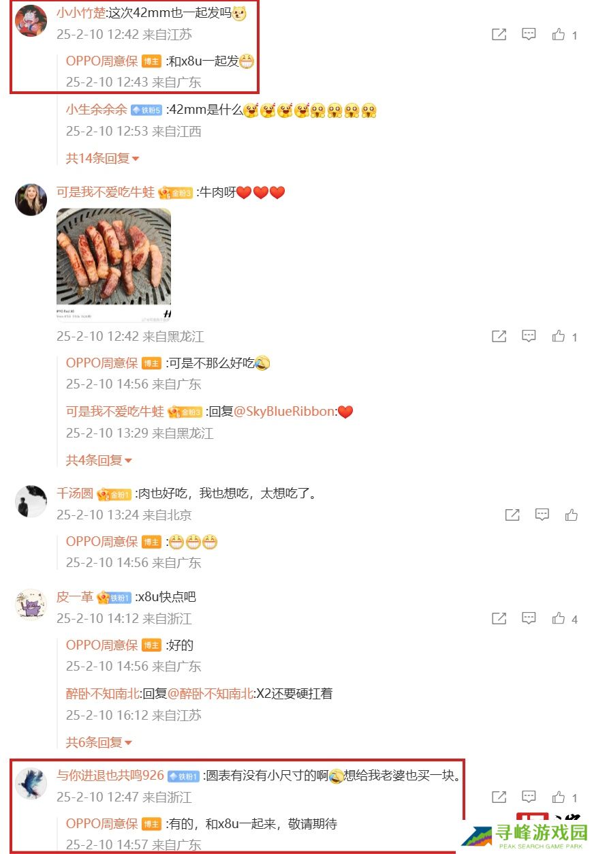Like 皮一革's x8u快点吧 comment
The image size is (592, 854).
click(x=565, y=618)
